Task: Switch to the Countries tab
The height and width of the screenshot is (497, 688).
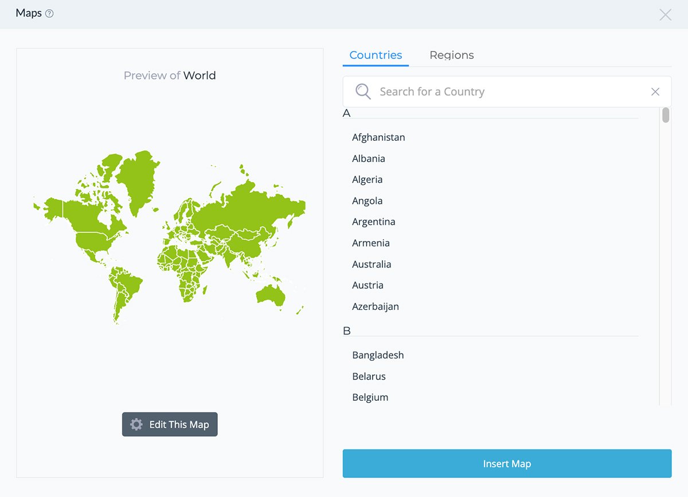Action: pos(375,54)
